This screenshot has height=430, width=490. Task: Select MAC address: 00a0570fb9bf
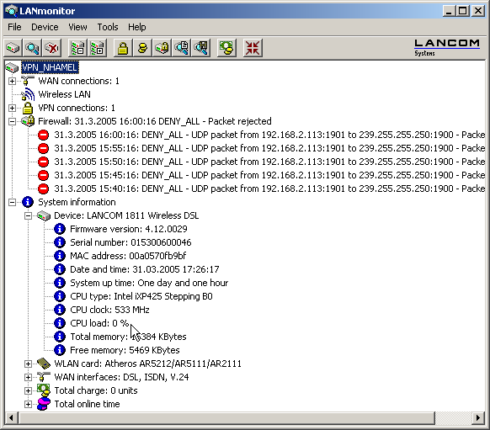point(128,256)
